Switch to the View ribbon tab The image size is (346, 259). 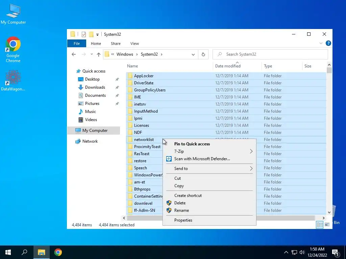(134, 44)
